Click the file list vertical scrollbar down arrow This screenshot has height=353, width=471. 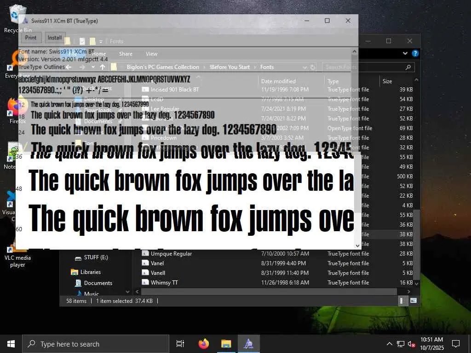[x=417, y=283]
